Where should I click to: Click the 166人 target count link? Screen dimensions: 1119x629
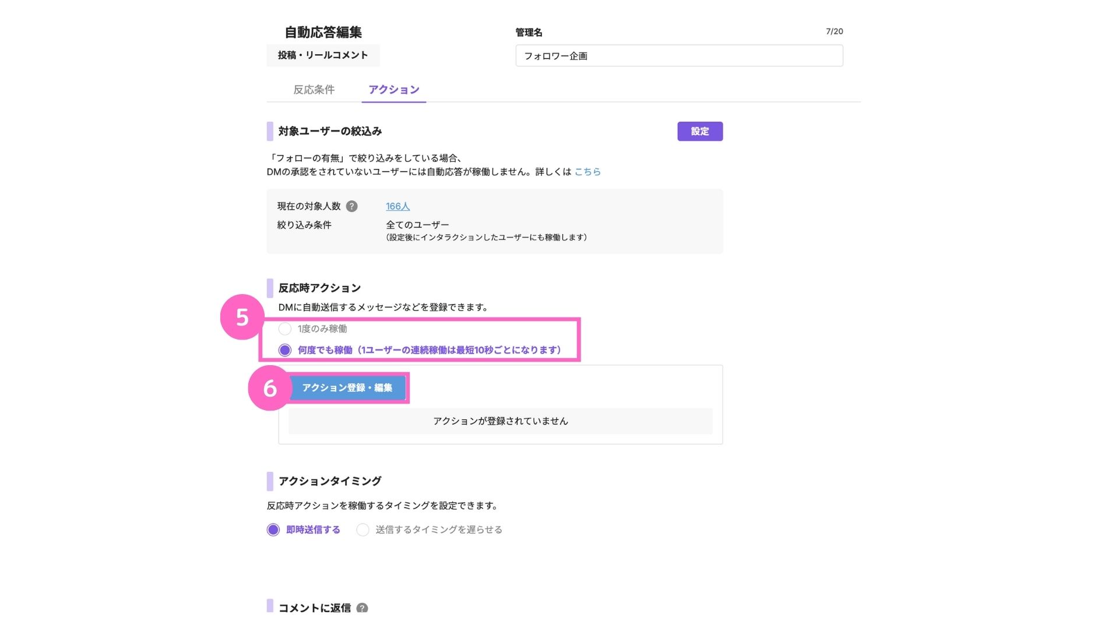click(398, 206)
